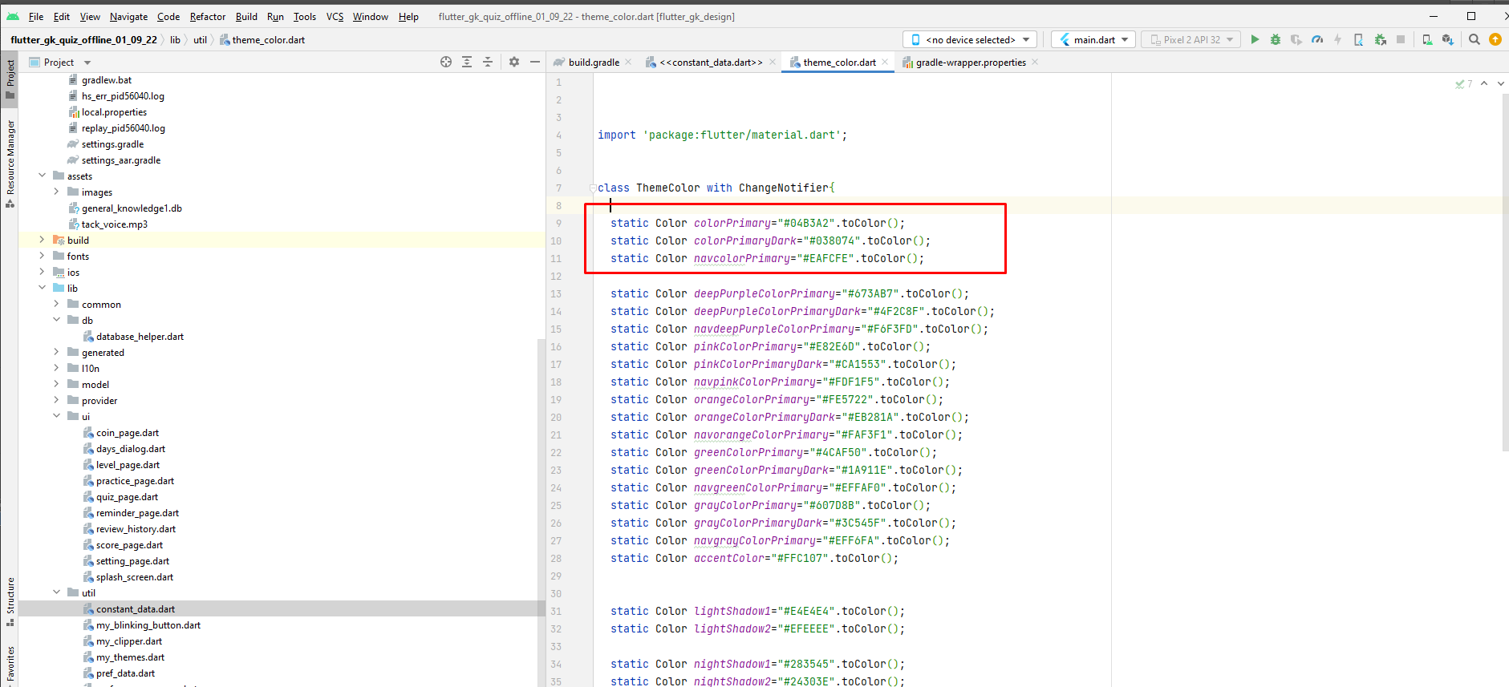
Task: Go to next highlighted problem arrow
Action: tap(1501, 83)
